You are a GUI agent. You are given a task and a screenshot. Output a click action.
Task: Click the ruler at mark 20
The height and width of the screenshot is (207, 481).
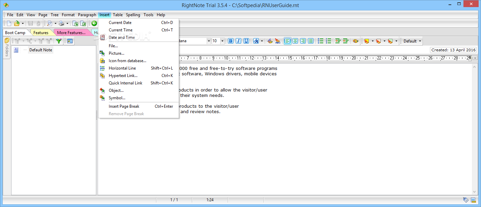(x=354, y=58)
